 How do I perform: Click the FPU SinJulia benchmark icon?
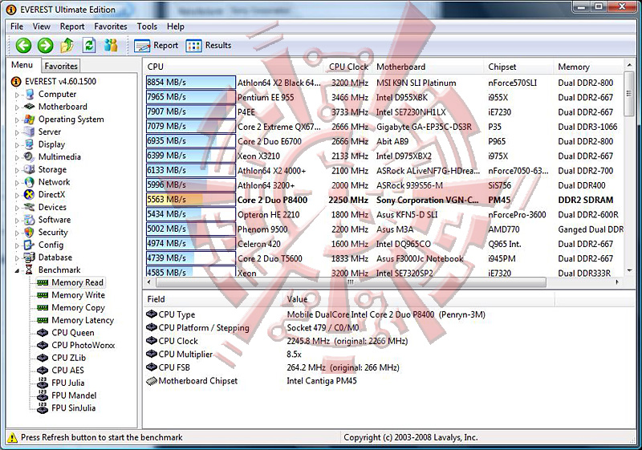[x=43, y=407]
